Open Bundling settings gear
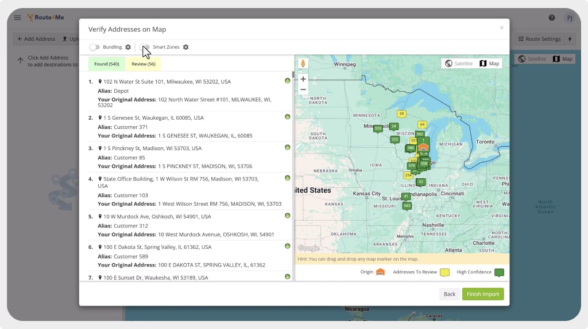This screenshot has width=588, height=329. click(128, 47)
